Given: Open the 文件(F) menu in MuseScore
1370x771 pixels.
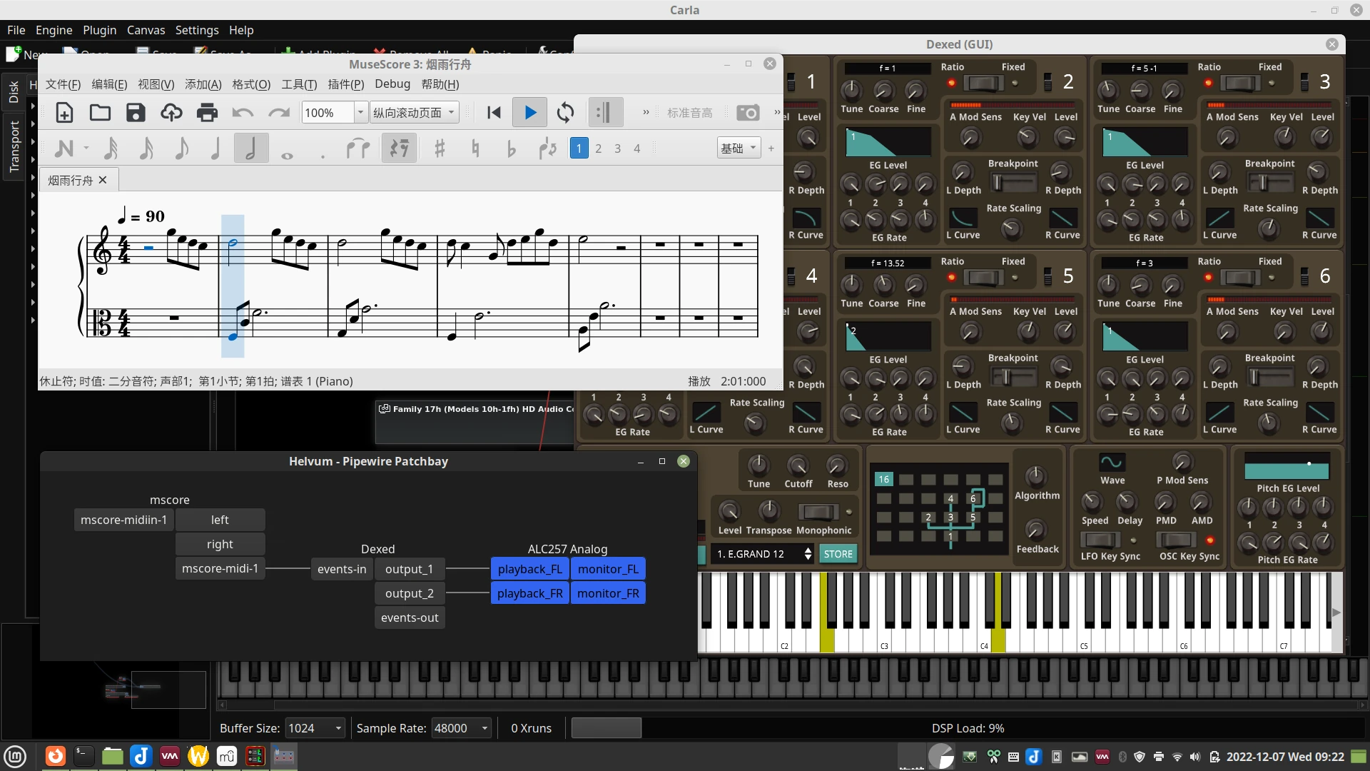Looking at the screenshot, I should pyautogui.click(x=64, y=84).
